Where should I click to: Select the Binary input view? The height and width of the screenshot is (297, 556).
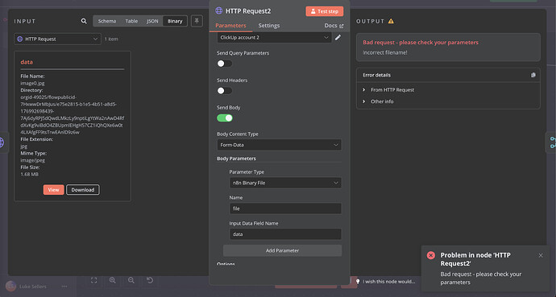[x=175, y=21]
